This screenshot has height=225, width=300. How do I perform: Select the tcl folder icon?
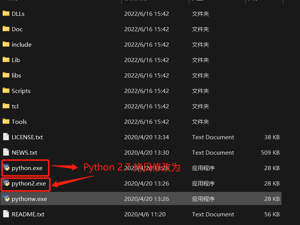coord(6,106)
